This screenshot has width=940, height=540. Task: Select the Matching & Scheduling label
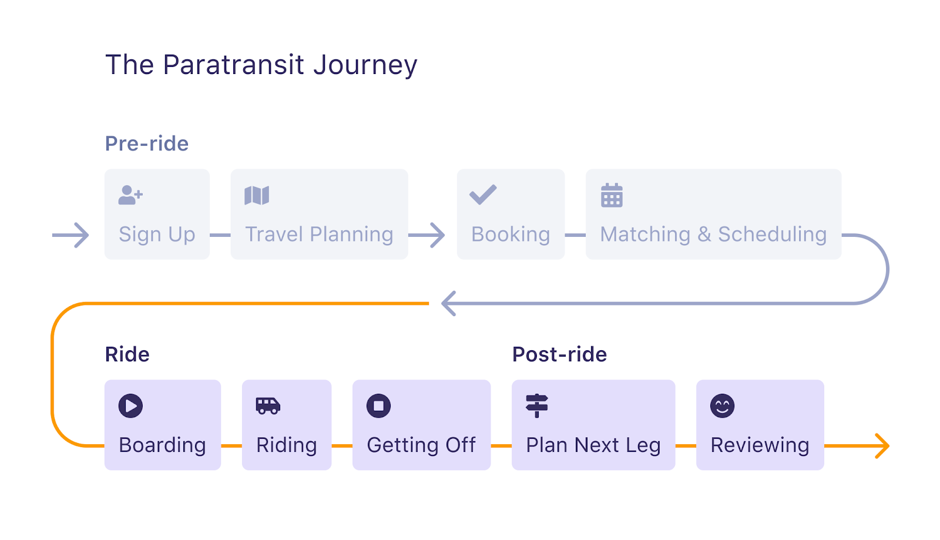(x=713, y=234)
